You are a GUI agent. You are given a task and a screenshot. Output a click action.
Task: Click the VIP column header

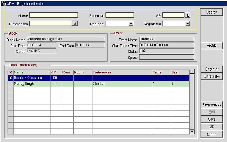(56, 72)
